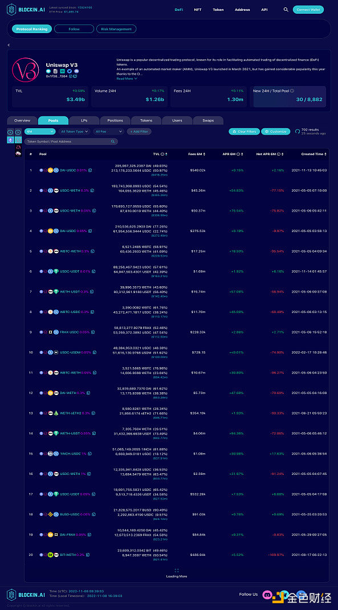This screenshot has width=338, height=610.
Task: Open the Token navigation menu
Action: [218, 10]
